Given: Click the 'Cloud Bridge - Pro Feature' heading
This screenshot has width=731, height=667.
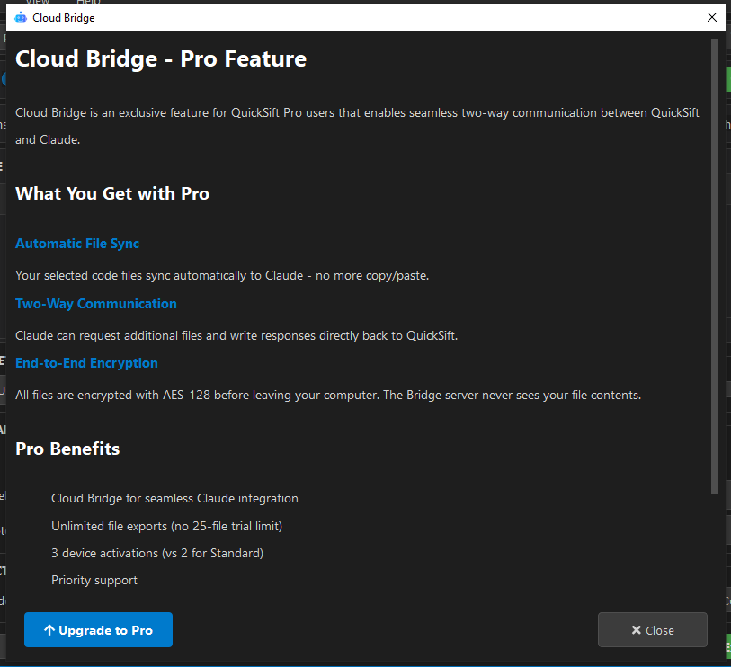Looking at the screenshot, I should pos(161,58).
